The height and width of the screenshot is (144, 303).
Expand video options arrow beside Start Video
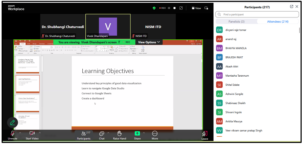[40, 133]
